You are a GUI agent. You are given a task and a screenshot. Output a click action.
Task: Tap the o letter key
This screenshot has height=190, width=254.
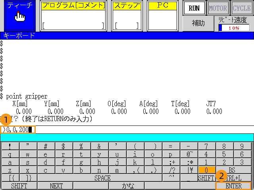pos(153,154)
